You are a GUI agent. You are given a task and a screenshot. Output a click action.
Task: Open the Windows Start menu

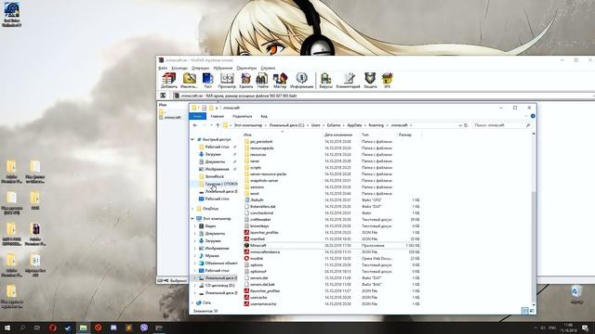pos(7,328)
